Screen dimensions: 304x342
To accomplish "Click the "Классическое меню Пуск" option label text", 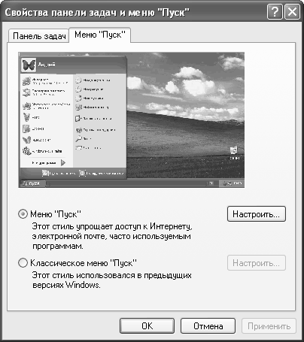I will pyautogui.click(x=84, y=263).
